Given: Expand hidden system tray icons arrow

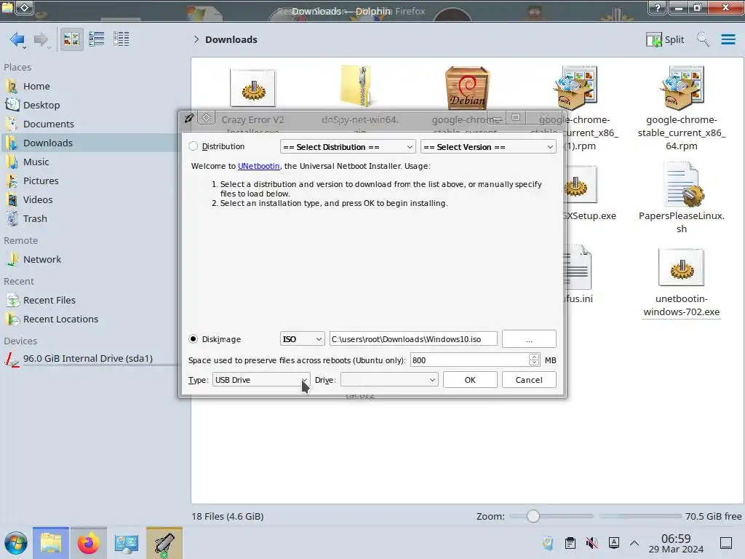Looking at the screenshot, I should [634, 543].
